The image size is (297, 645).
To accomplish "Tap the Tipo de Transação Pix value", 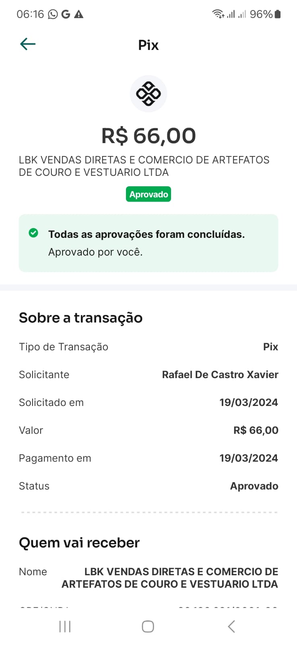I will 270,347.
